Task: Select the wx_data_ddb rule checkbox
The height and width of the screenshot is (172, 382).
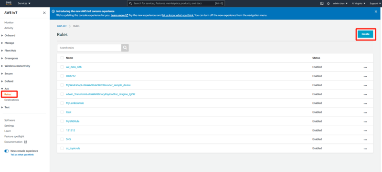Action: [x=62, y=67]
